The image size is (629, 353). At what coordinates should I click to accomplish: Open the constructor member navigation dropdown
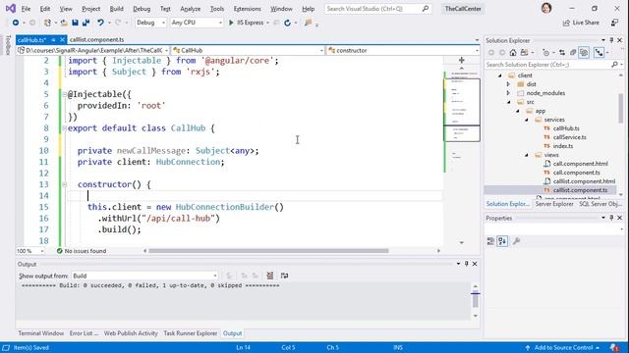[403, 50]
